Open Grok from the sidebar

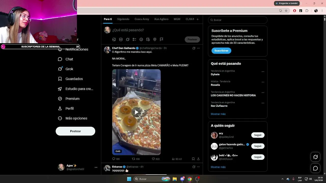point(65,69)
